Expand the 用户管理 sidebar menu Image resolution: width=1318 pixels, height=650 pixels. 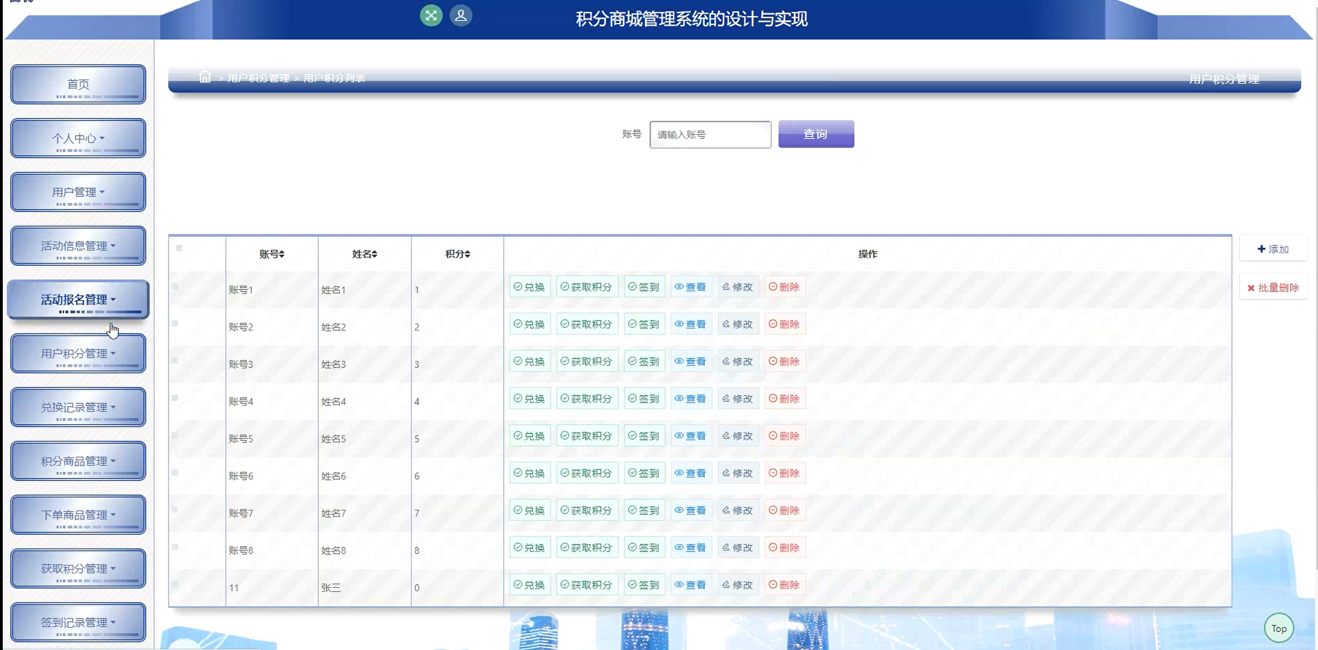pos(78,192)
